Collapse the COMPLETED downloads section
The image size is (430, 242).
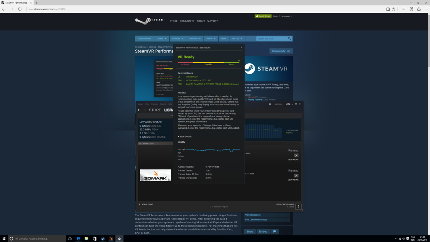(x=140, y=144)
